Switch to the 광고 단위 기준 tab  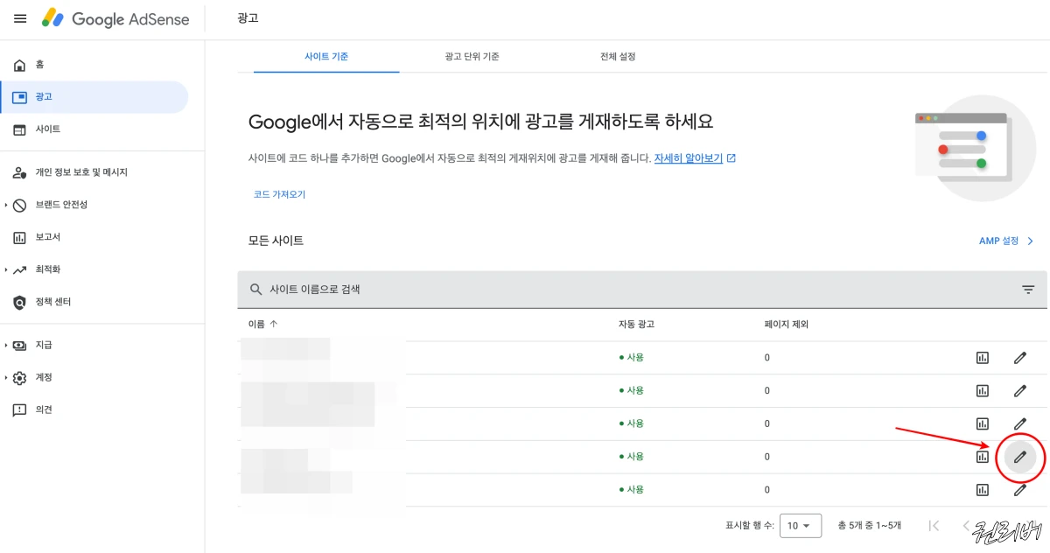(471, 55)
